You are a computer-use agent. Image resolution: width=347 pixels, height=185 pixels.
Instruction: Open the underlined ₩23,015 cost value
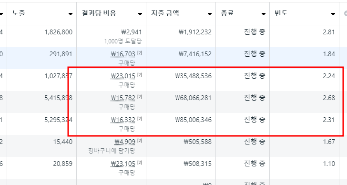[123, 76]
